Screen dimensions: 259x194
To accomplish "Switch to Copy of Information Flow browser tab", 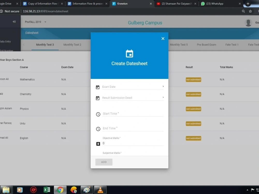I will 43,4.
